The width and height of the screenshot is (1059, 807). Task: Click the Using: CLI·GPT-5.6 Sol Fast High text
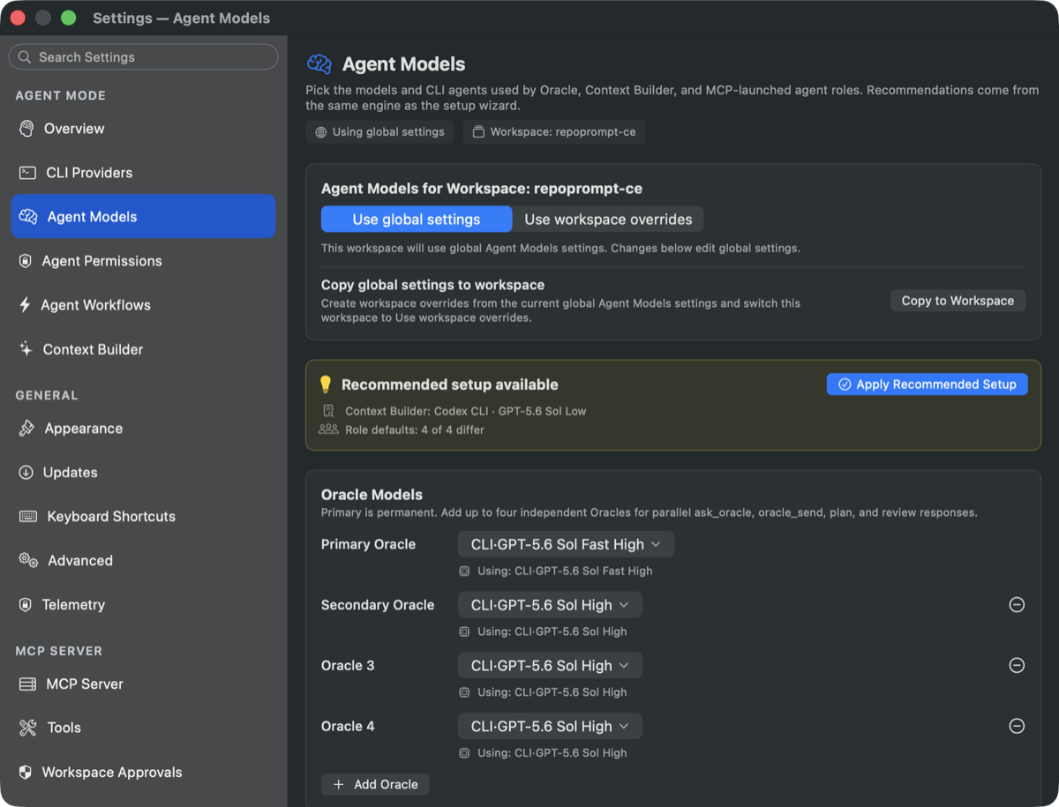[x=565, y=572]
